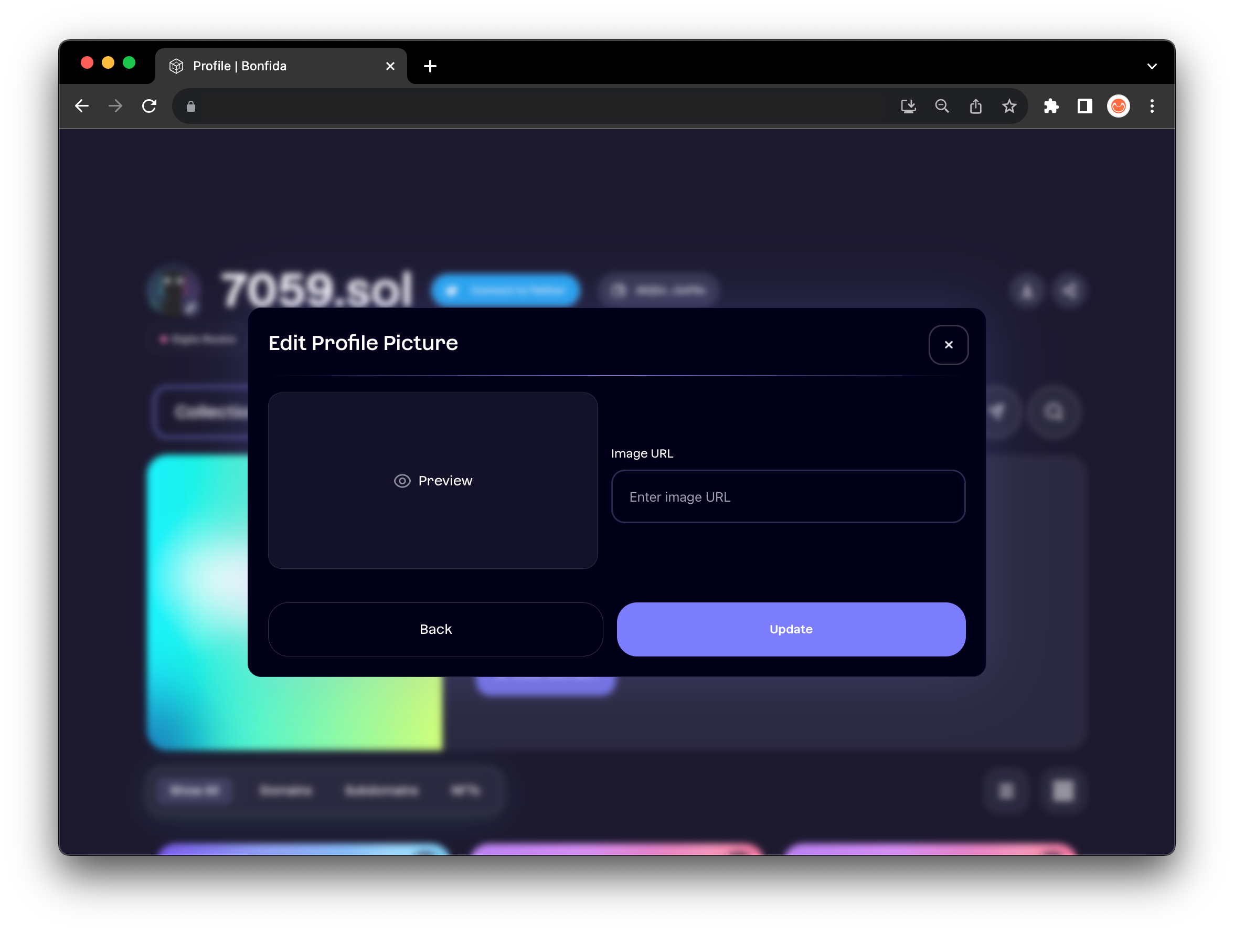Click the lock site info icon
Screen dimensions: 1234x933
191,106
